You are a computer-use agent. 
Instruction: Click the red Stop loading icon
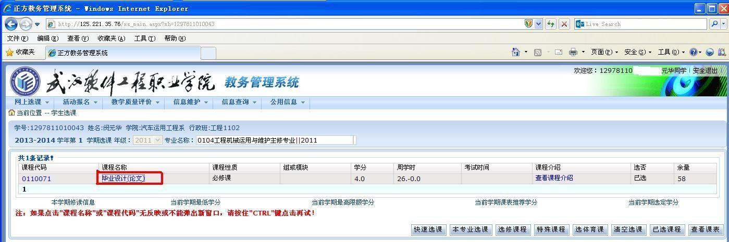(x=564, y=24)
